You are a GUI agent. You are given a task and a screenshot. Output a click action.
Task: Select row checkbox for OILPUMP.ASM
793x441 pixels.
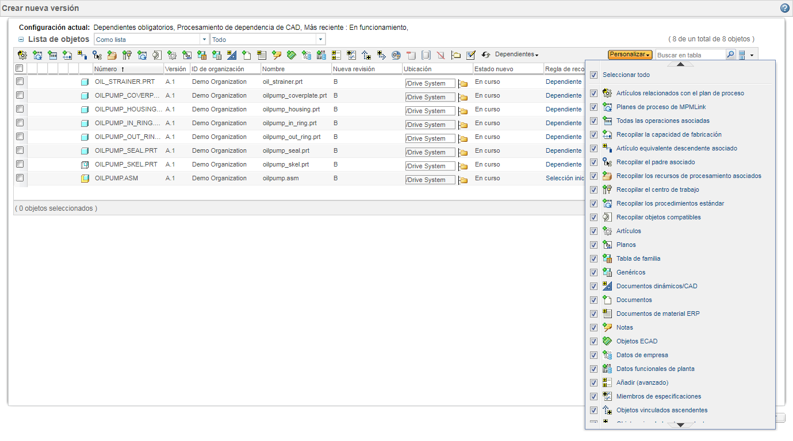pyautogui.click(x=20, y=178)
